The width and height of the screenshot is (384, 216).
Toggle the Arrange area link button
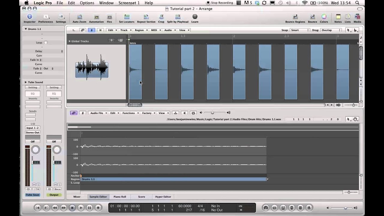(82, 30)
